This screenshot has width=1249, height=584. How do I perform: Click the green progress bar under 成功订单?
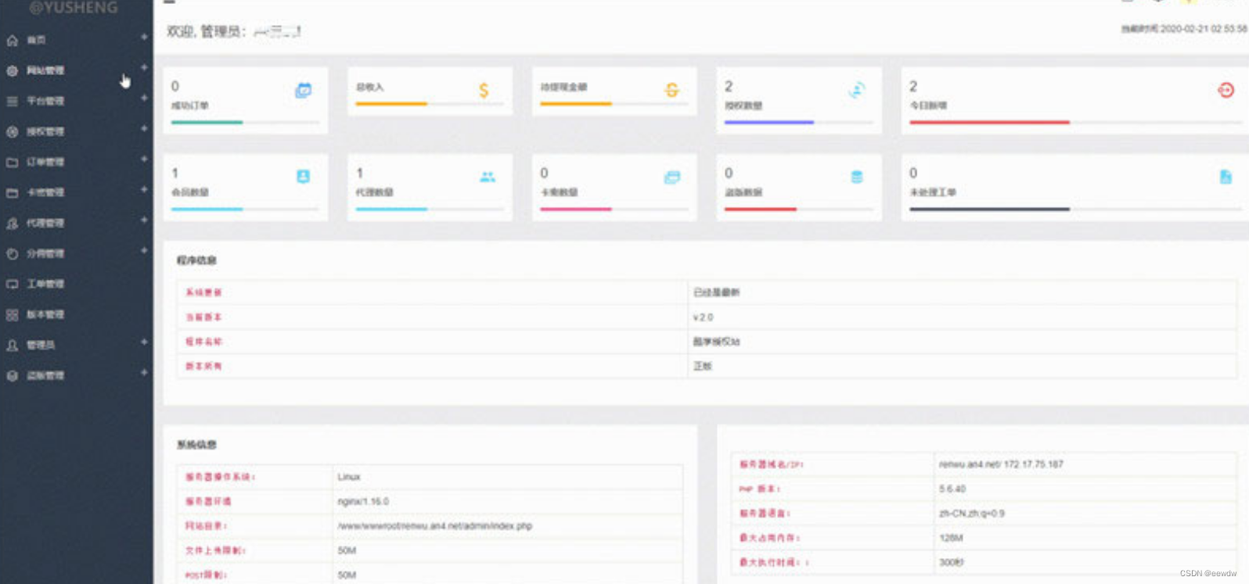coord(207,123)
